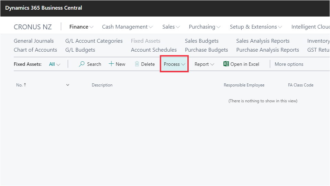Go to General Journals
This screenshot has width=330, height=186.
pos(34,41)
